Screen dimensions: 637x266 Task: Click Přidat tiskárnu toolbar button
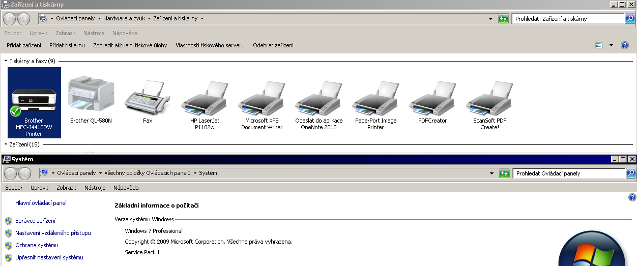(67, 45)
